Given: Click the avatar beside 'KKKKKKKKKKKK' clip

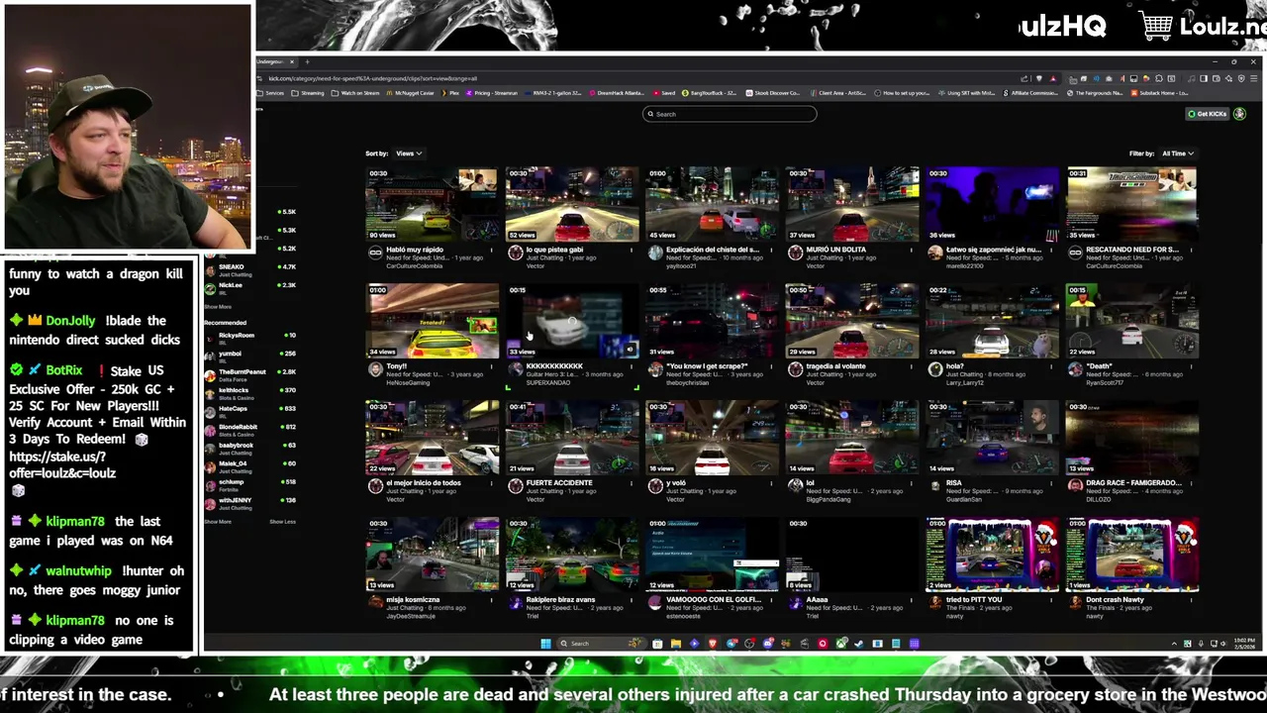Looking at the screenshot, I should pos(515,369).
